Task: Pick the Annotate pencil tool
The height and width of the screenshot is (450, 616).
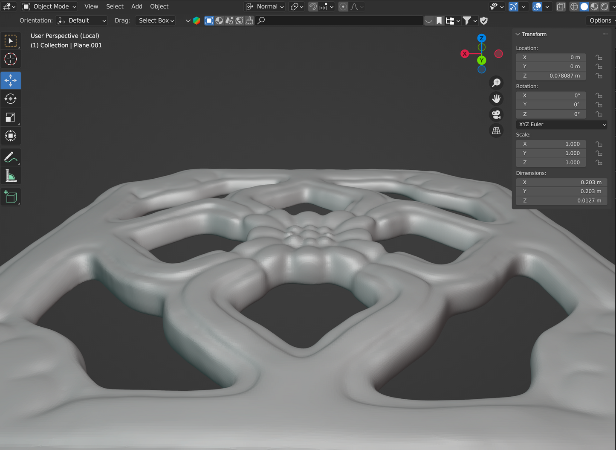Action: click(x=11, y=157)
